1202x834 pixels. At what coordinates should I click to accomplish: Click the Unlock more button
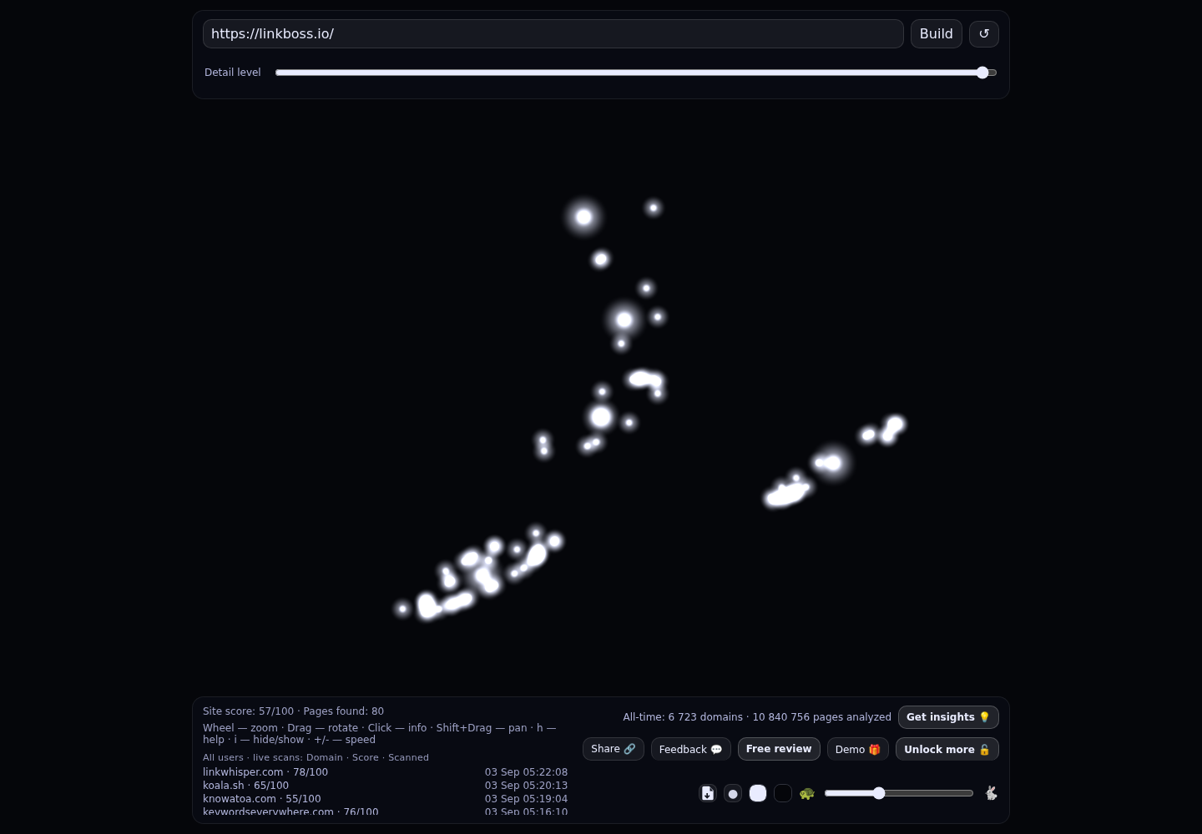(x=947, y=749)
